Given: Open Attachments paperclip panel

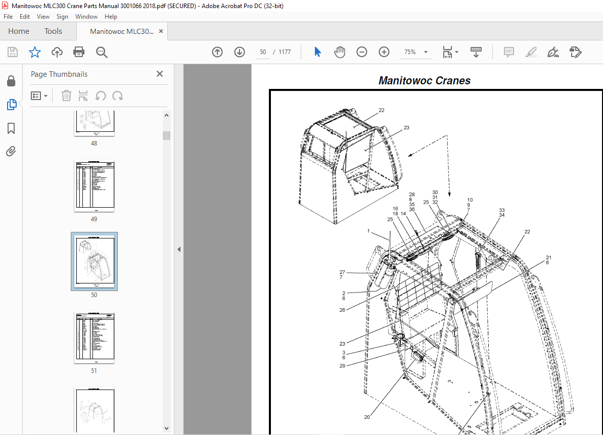Looking at the screenshot, I should [11, 152].
